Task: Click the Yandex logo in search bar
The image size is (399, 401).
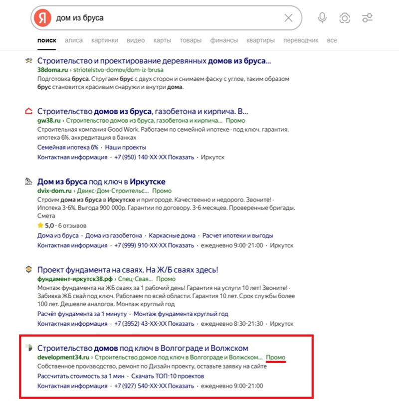Action: tap(43, 18)
